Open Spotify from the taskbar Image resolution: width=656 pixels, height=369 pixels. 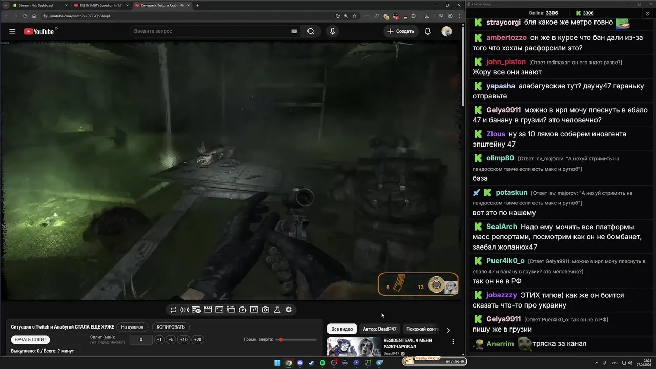322,363
